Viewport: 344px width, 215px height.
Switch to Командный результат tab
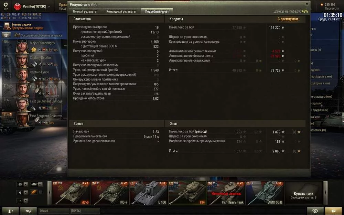tap(121, 11)
